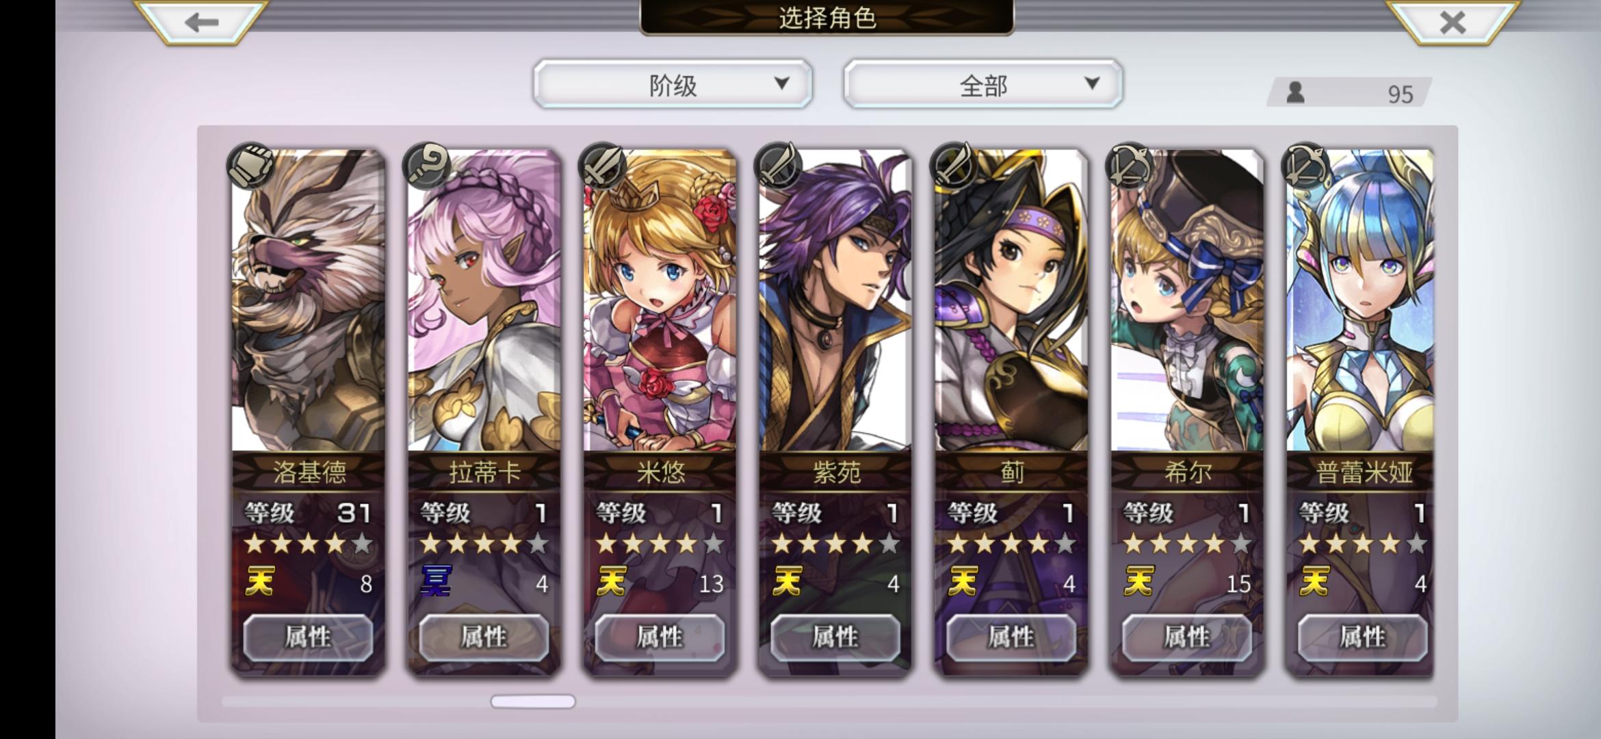
Task: Open 属性 for 紫苑
Action: click(x=835, y=637)
